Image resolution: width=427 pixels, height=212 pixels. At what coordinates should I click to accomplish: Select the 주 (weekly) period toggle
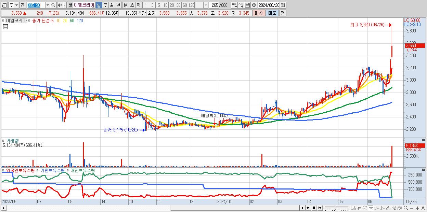[x=105, y=5]
